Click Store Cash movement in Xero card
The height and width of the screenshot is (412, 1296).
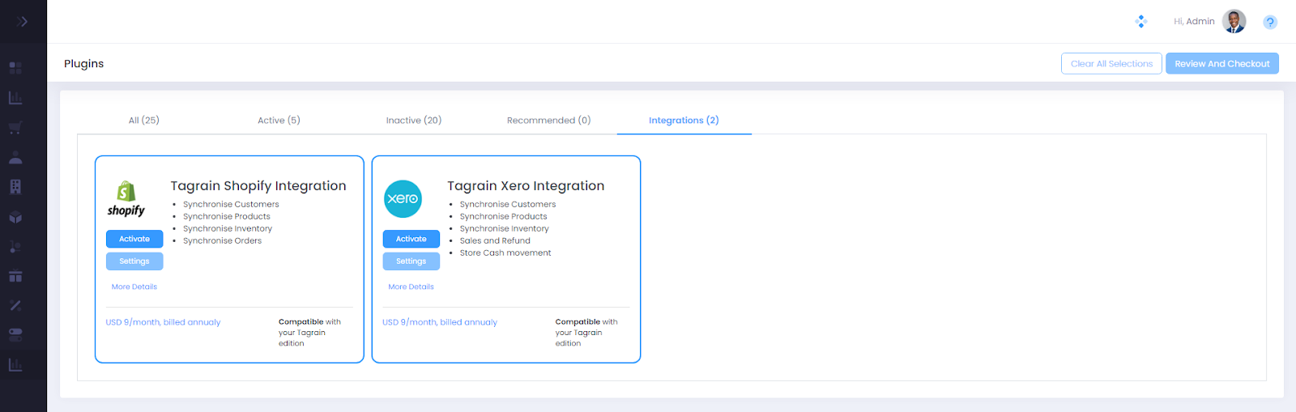[505, 253]
